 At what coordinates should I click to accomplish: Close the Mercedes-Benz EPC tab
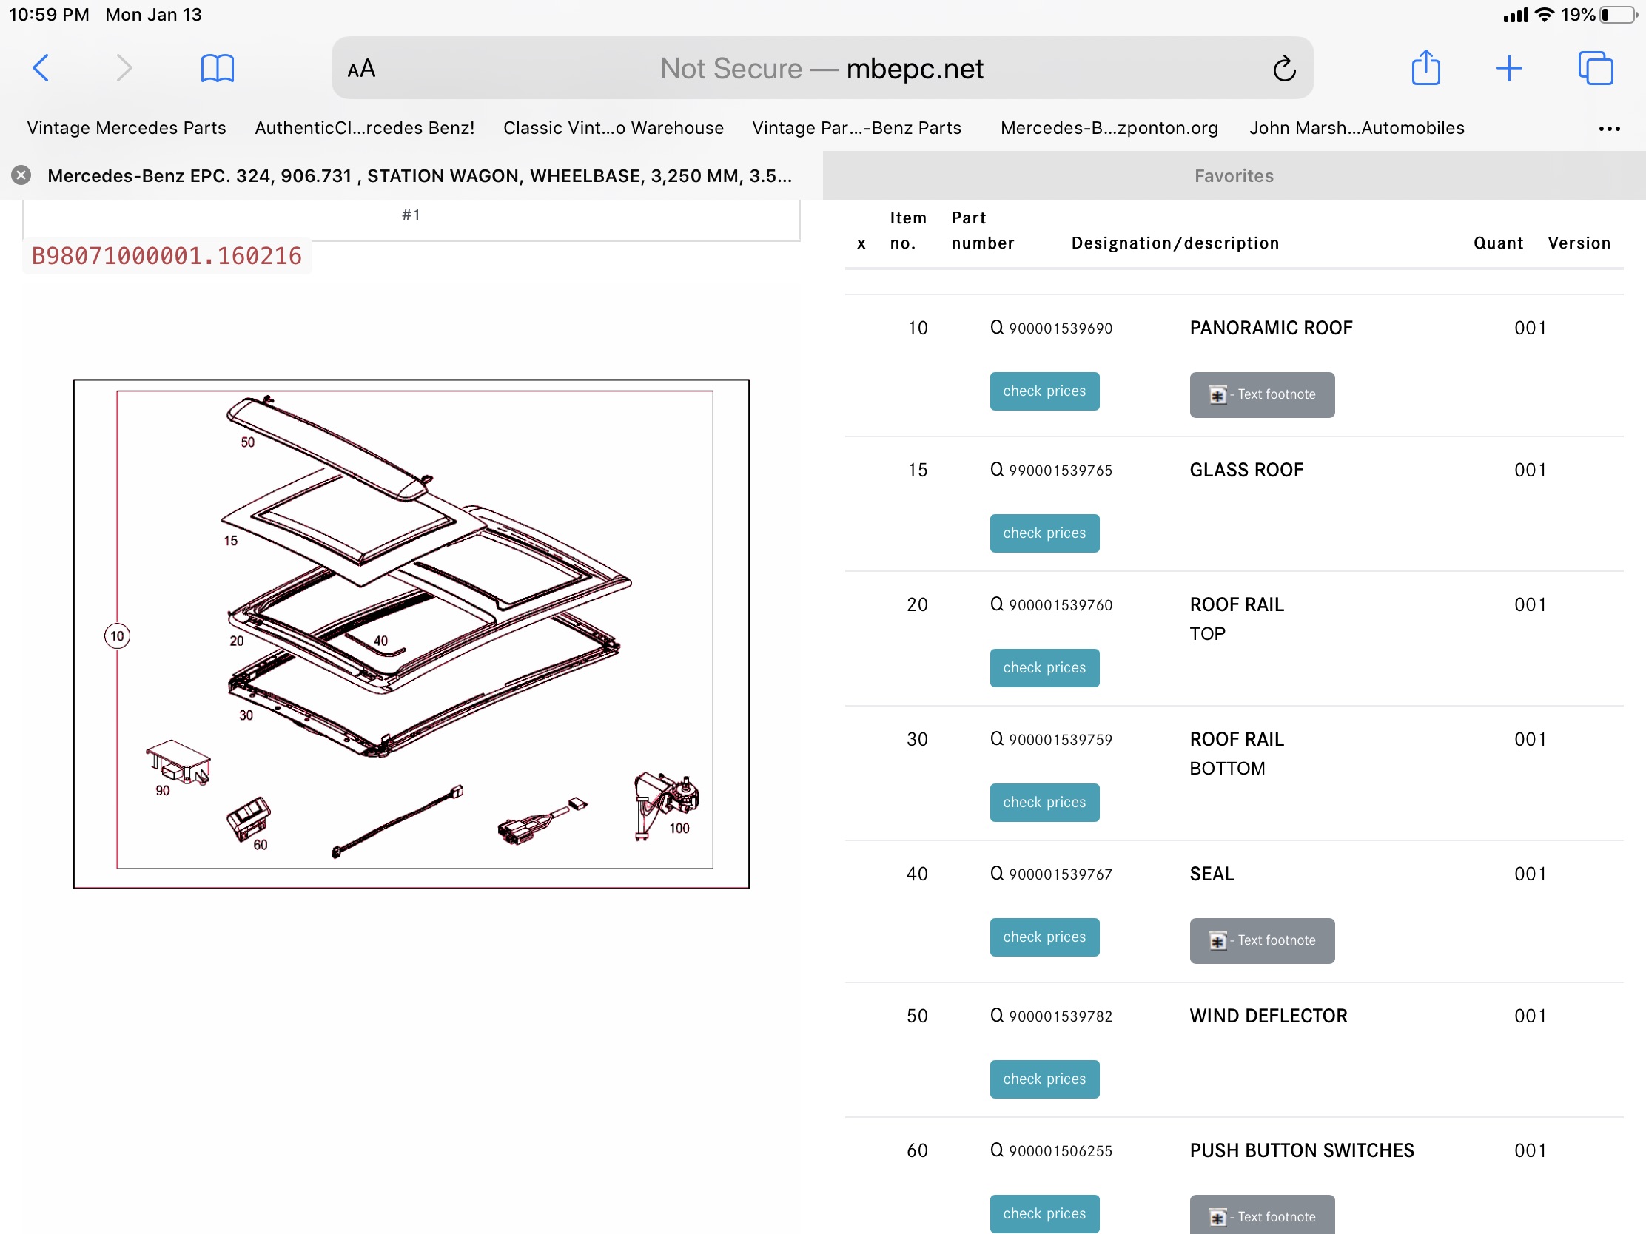tap(21, 175)
